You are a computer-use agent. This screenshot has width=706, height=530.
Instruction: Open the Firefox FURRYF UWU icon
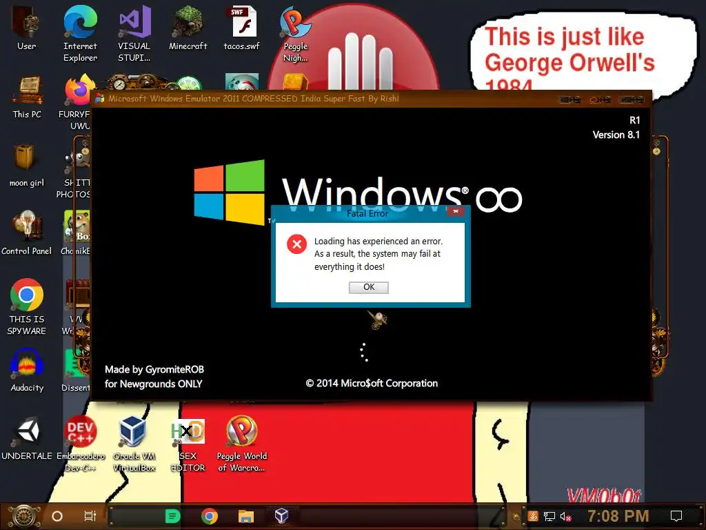(76, 103)
